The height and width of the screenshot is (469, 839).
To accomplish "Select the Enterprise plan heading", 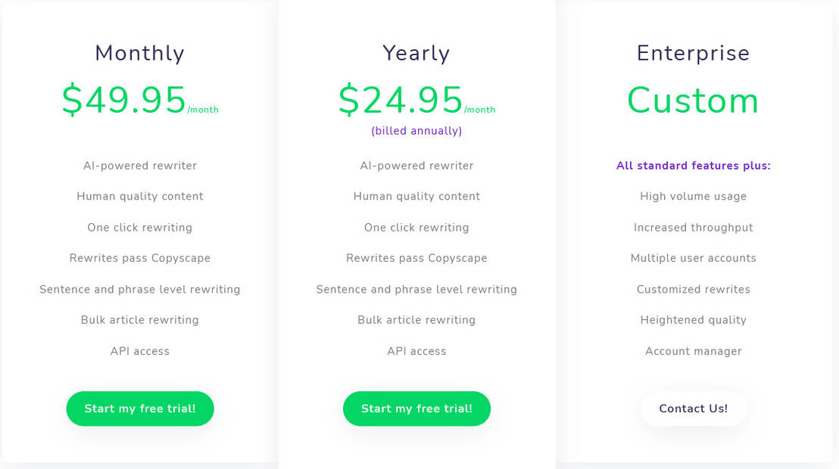I will click(x=693, y=53).
